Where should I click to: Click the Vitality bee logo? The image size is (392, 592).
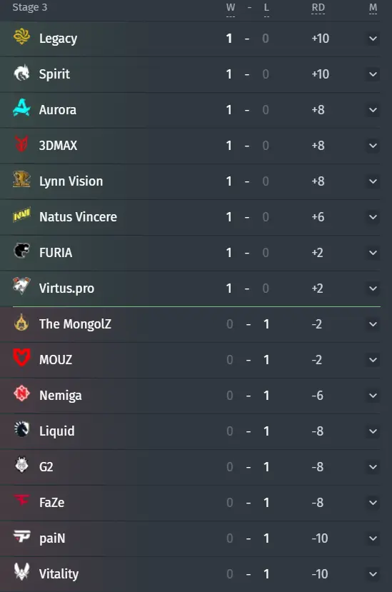(21, 571)
